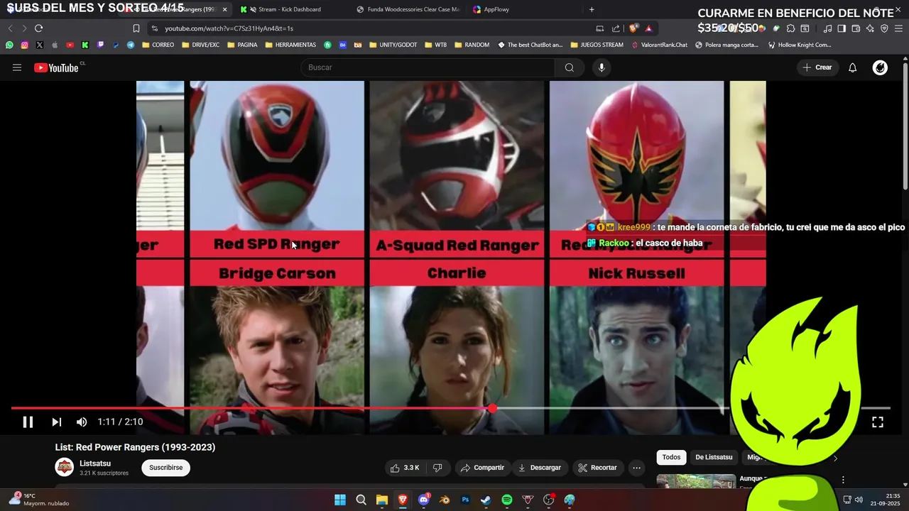
Task: Open the HERRAMIENTAS bookmarks folder
Action: point(290,45)
